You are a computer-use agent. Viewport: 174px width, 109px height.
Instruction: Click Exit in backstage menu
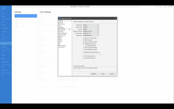coord(3,75)
